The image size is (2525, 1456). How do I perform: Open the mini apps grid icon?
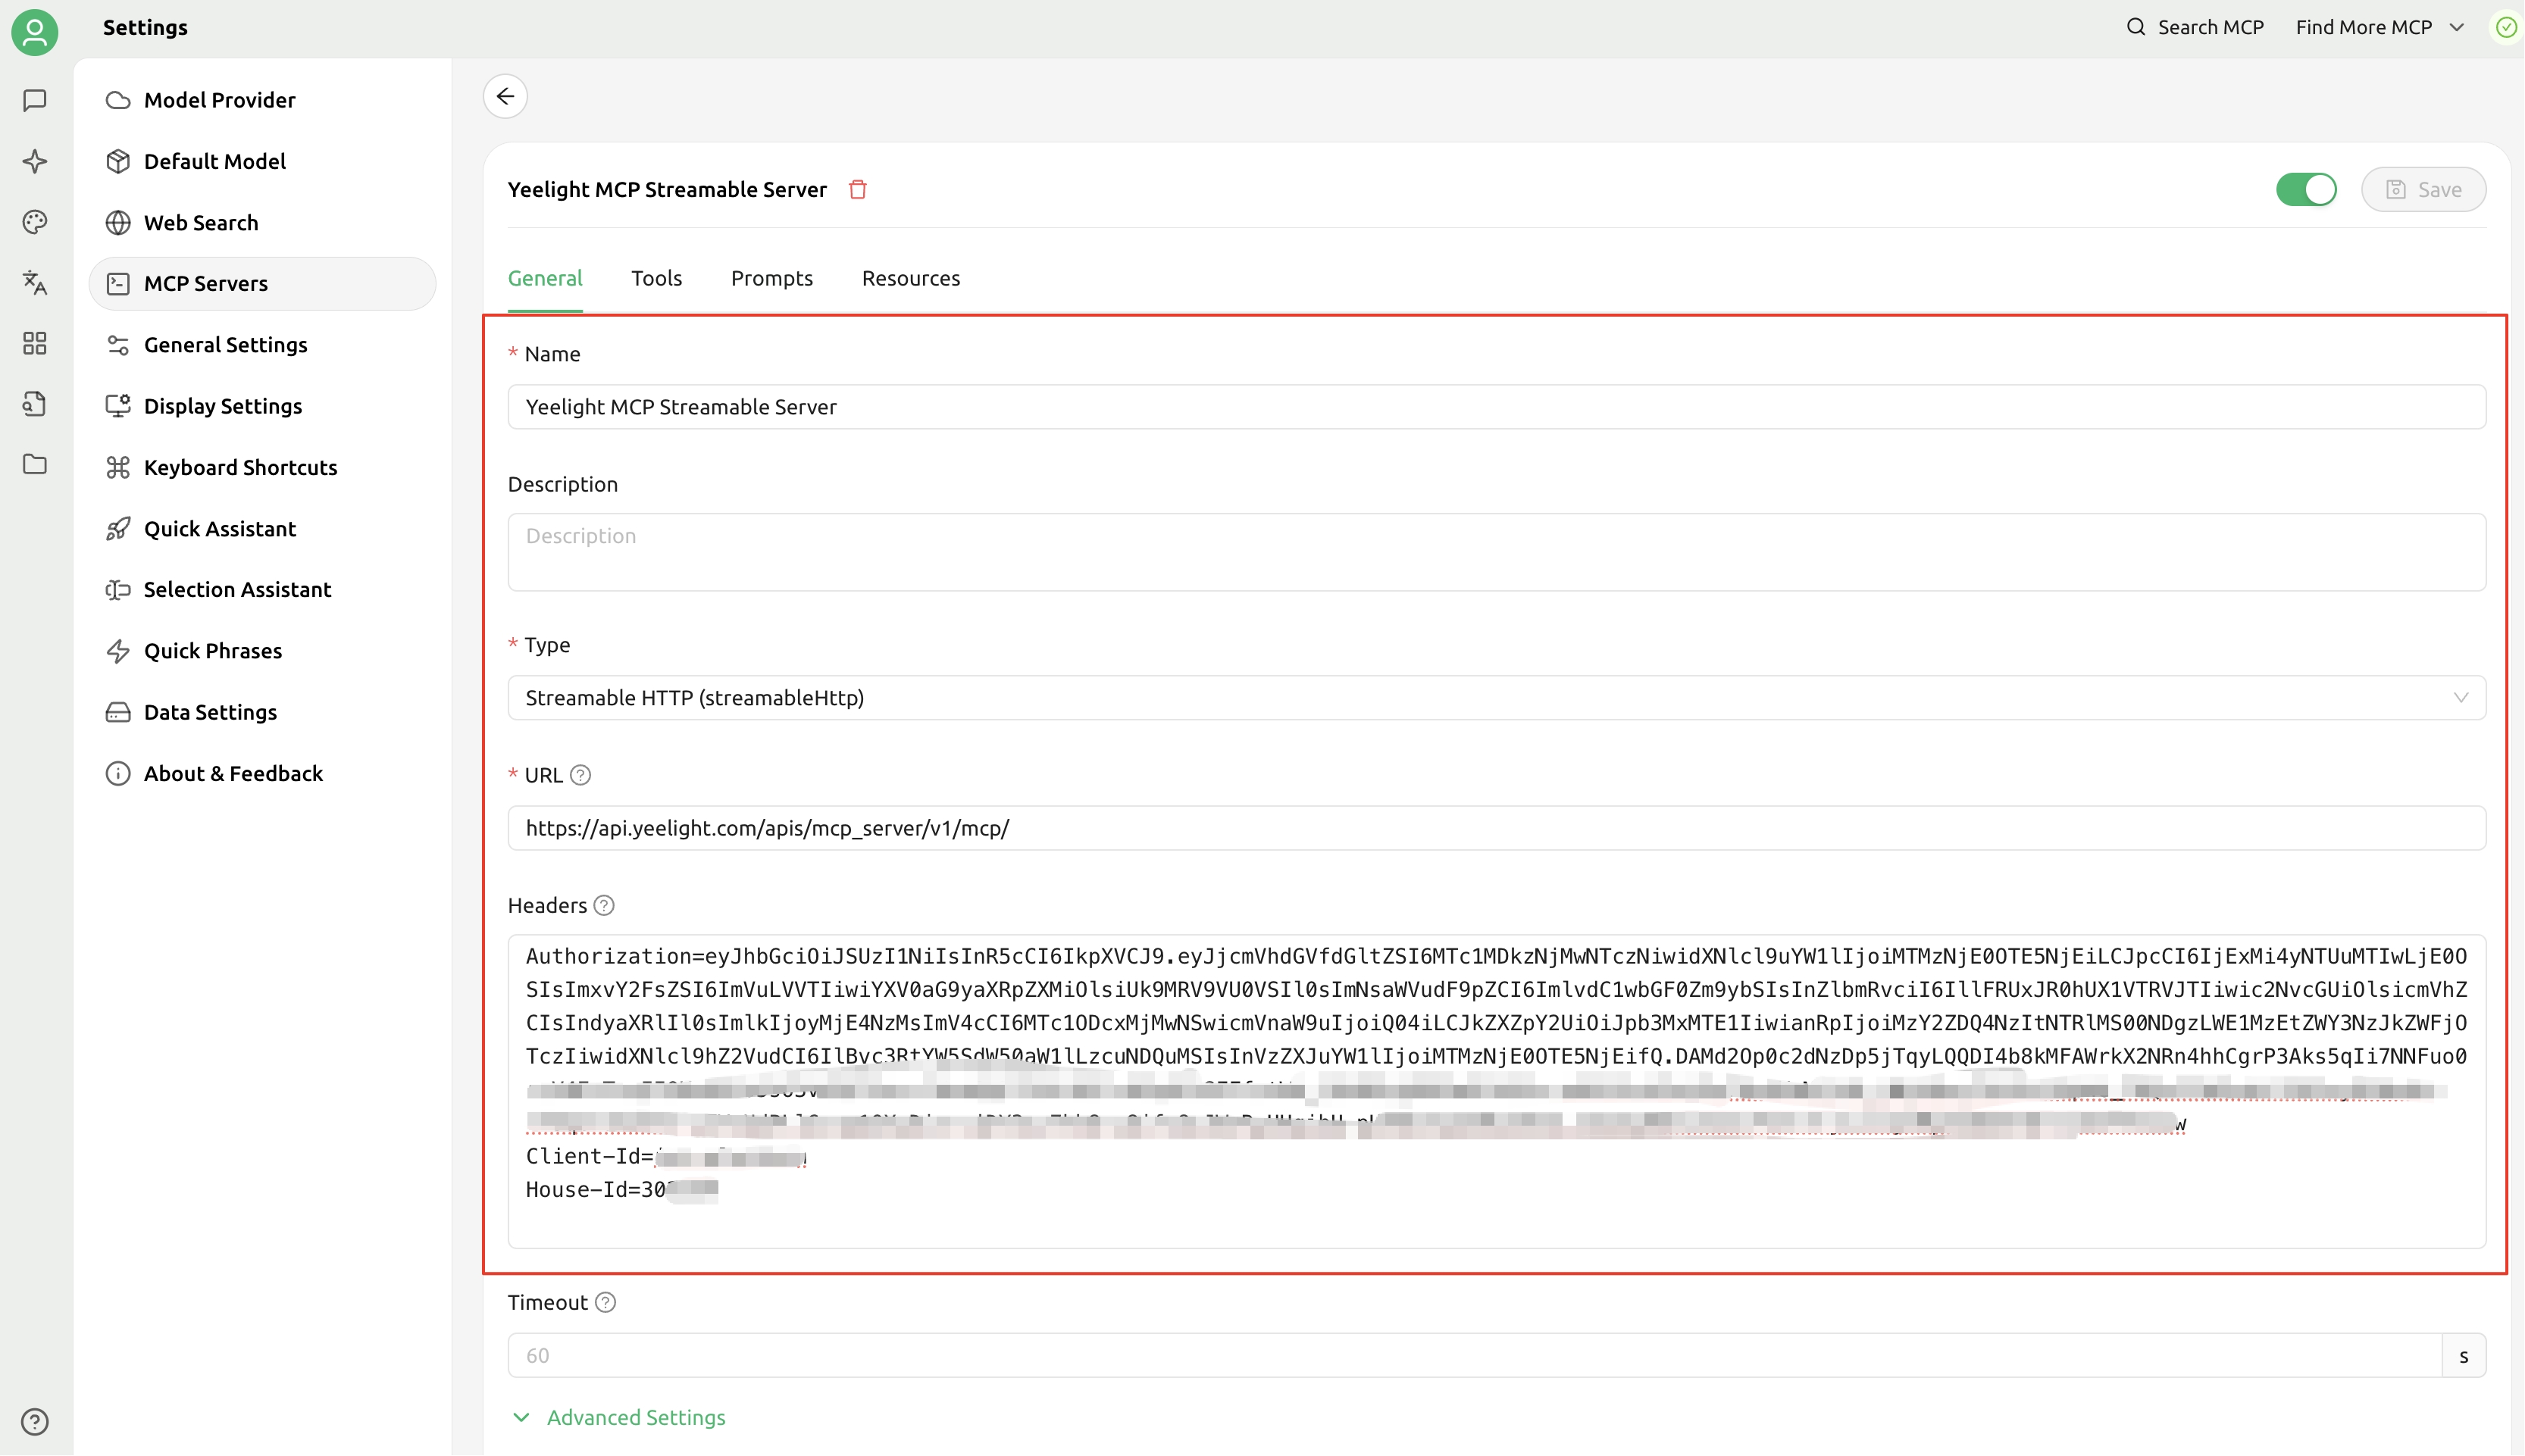click(x=35, y=344)
